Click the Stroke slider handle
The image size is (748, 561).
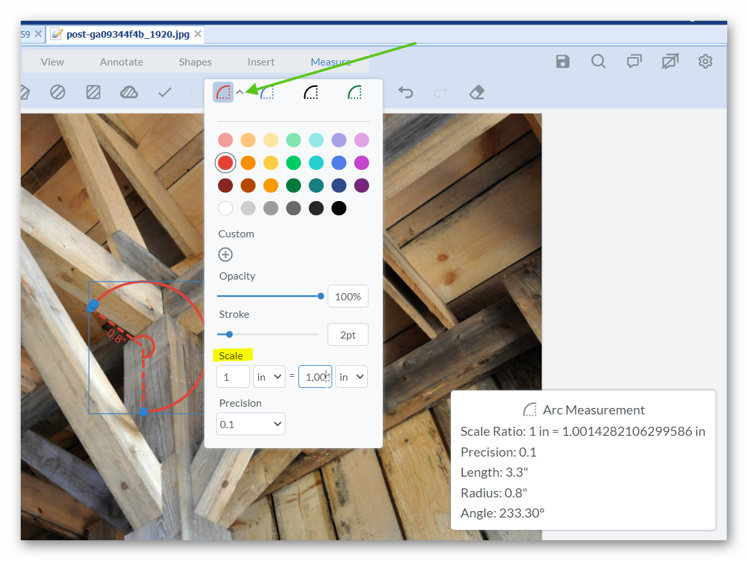[x=229, y=335]
